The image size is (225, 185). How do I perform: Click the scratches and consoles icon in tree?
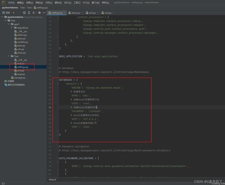(6, 85)
